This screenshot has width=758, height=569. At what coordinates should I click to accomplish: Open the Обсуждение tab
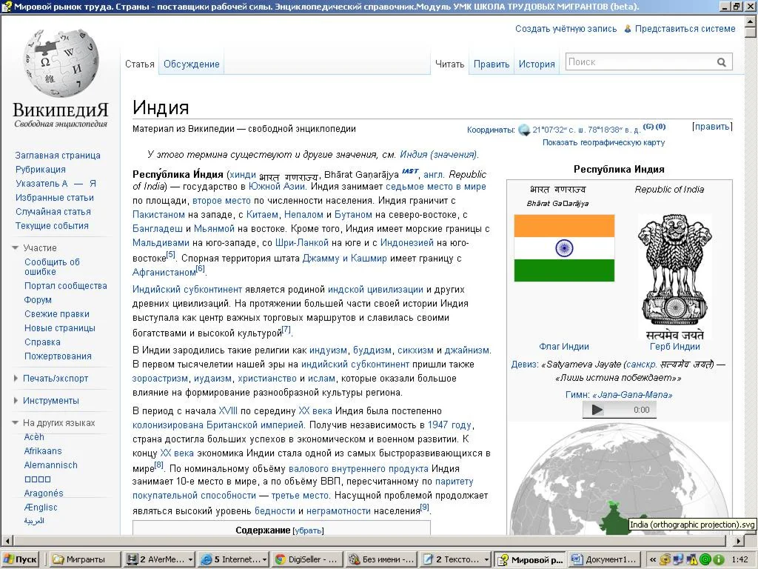point(192,64)
